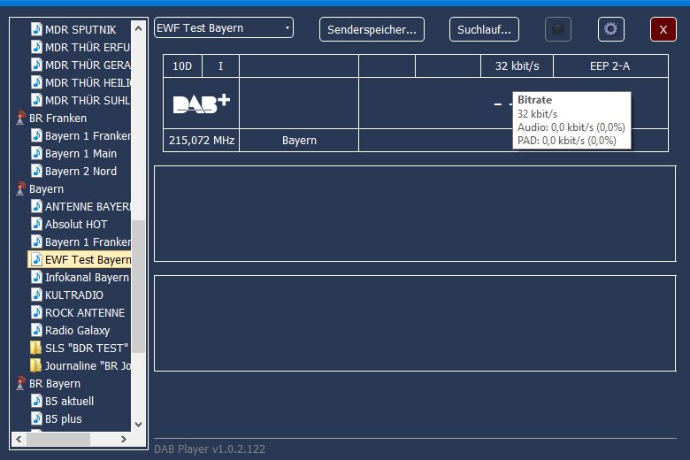Viewport: 690px width, 460px height.
Task: Click the BR Franken ensemble antenna icon
Action: pos(20,119)
